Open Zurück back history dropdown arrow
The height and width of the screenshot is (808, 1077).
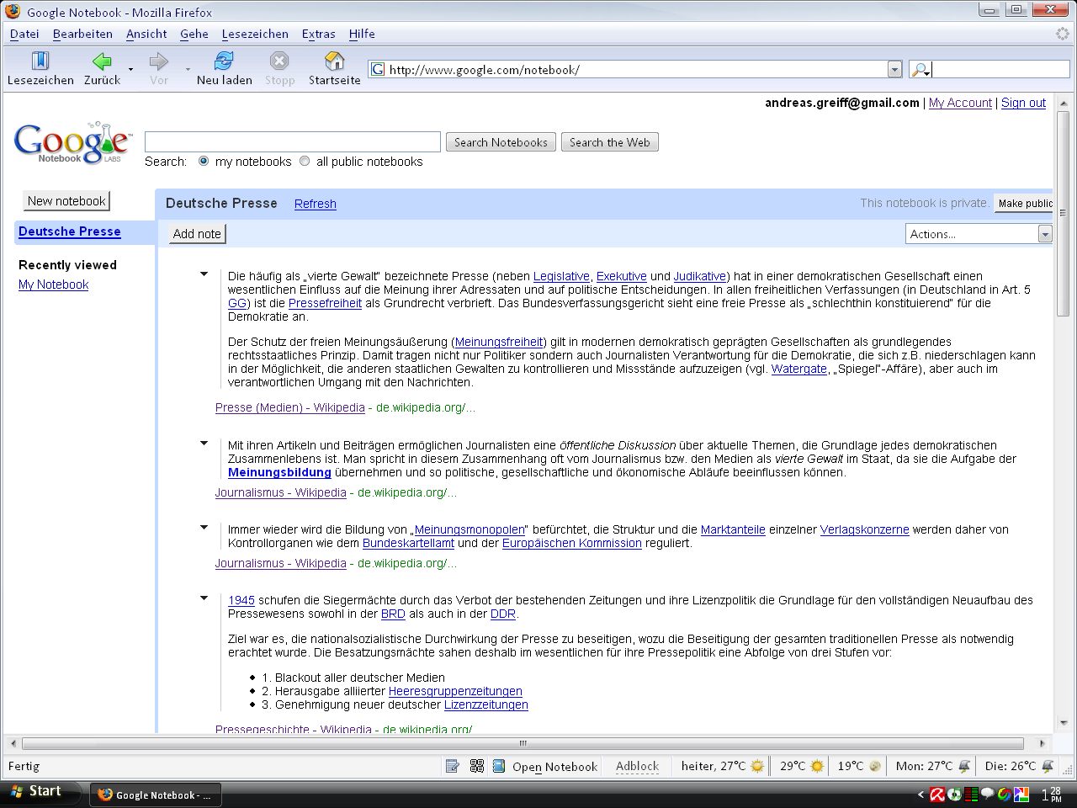tap(130, 69)
